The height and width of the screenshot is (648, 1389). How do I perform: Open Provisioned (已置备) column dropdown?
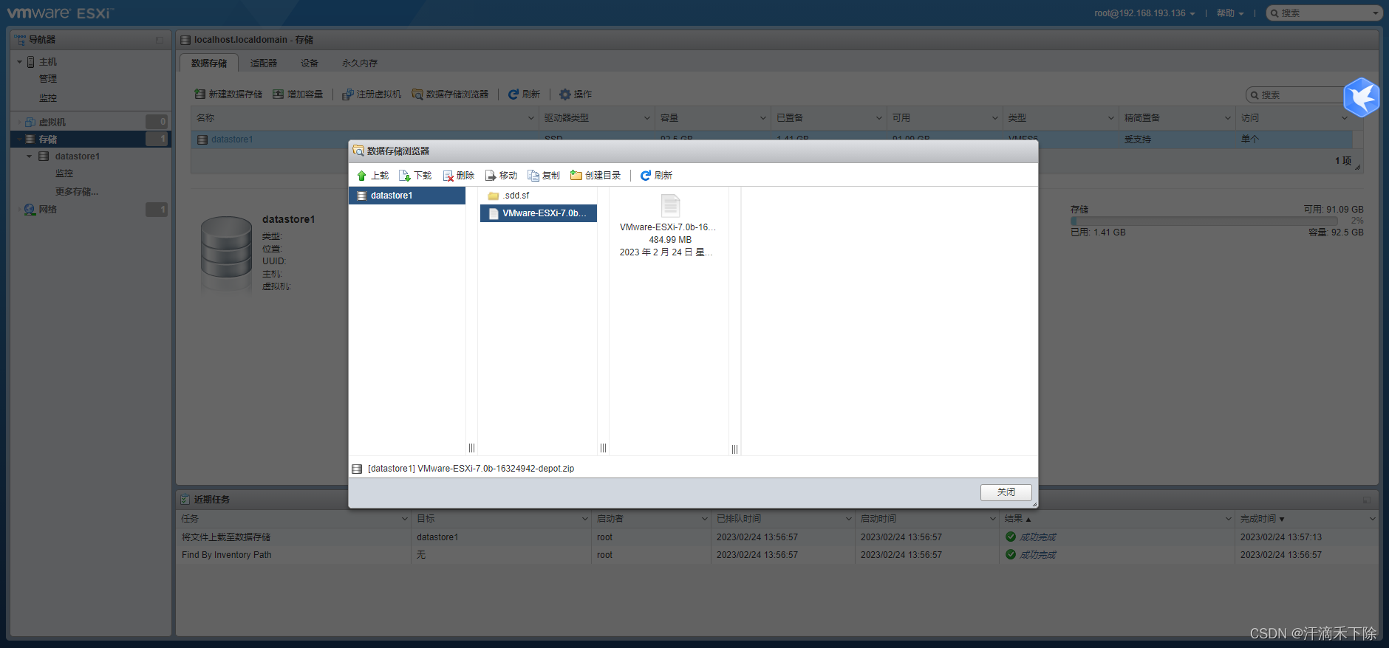pyautogui.click(x=878, y=118)
